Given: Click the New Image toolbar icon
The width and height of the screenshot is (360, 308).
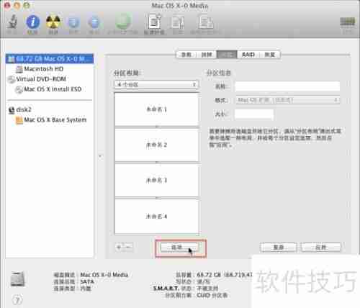Looking at the screenshot, I should tap(154, 22).
